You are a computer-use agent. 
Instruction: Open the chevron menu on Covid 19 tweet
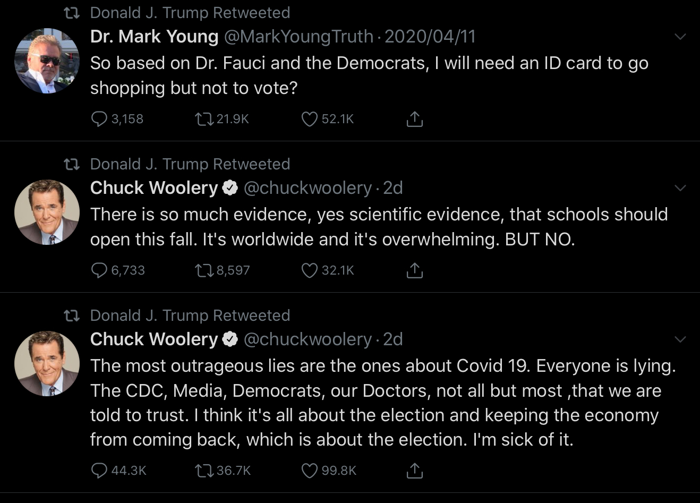click(680, 339)
